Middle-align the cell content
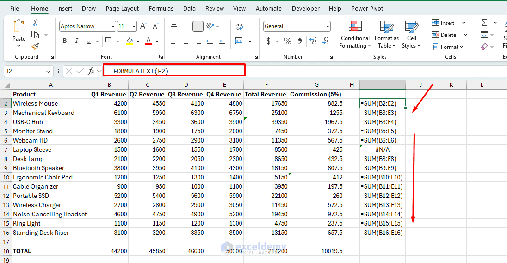507x263 pixels. coord(186,26)
